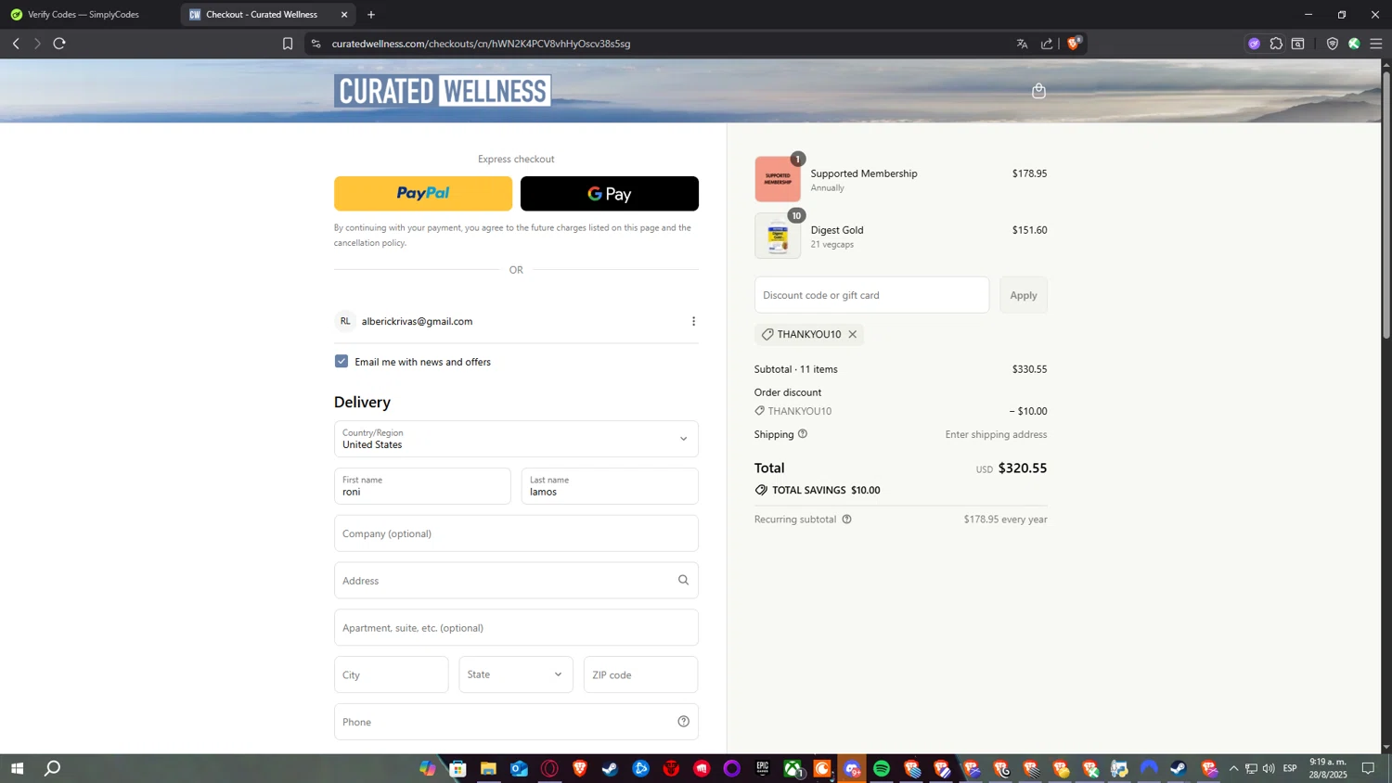Open a new browser tab

point(371,15)
